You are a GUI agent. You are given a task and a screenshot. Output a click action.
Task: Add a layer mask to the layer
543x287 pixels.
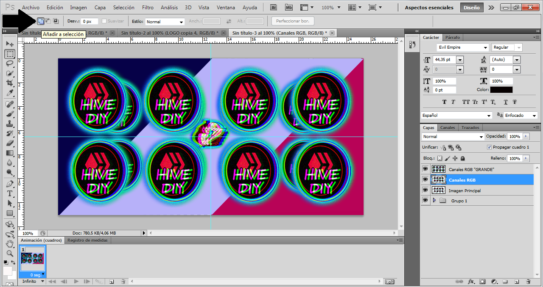tap(483, 281)
